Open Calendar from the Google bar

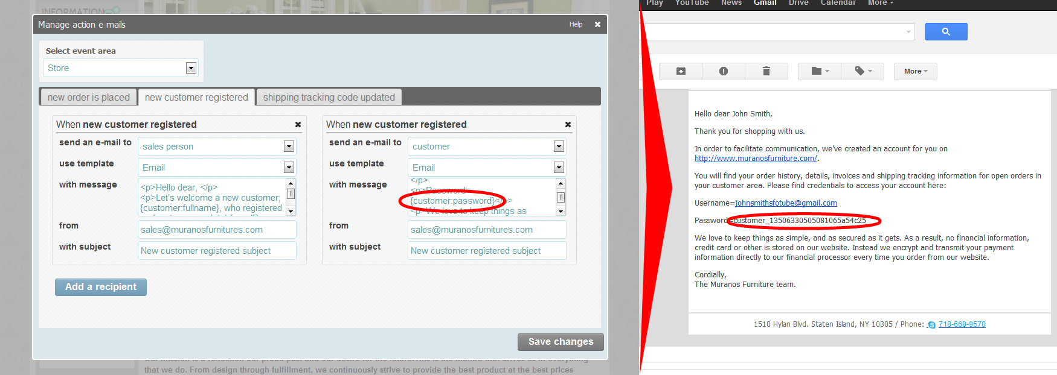838,3
